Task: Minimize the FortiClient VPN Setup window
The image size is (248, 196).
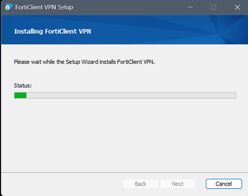Action: pyautogui.click(x=190, y=7)
